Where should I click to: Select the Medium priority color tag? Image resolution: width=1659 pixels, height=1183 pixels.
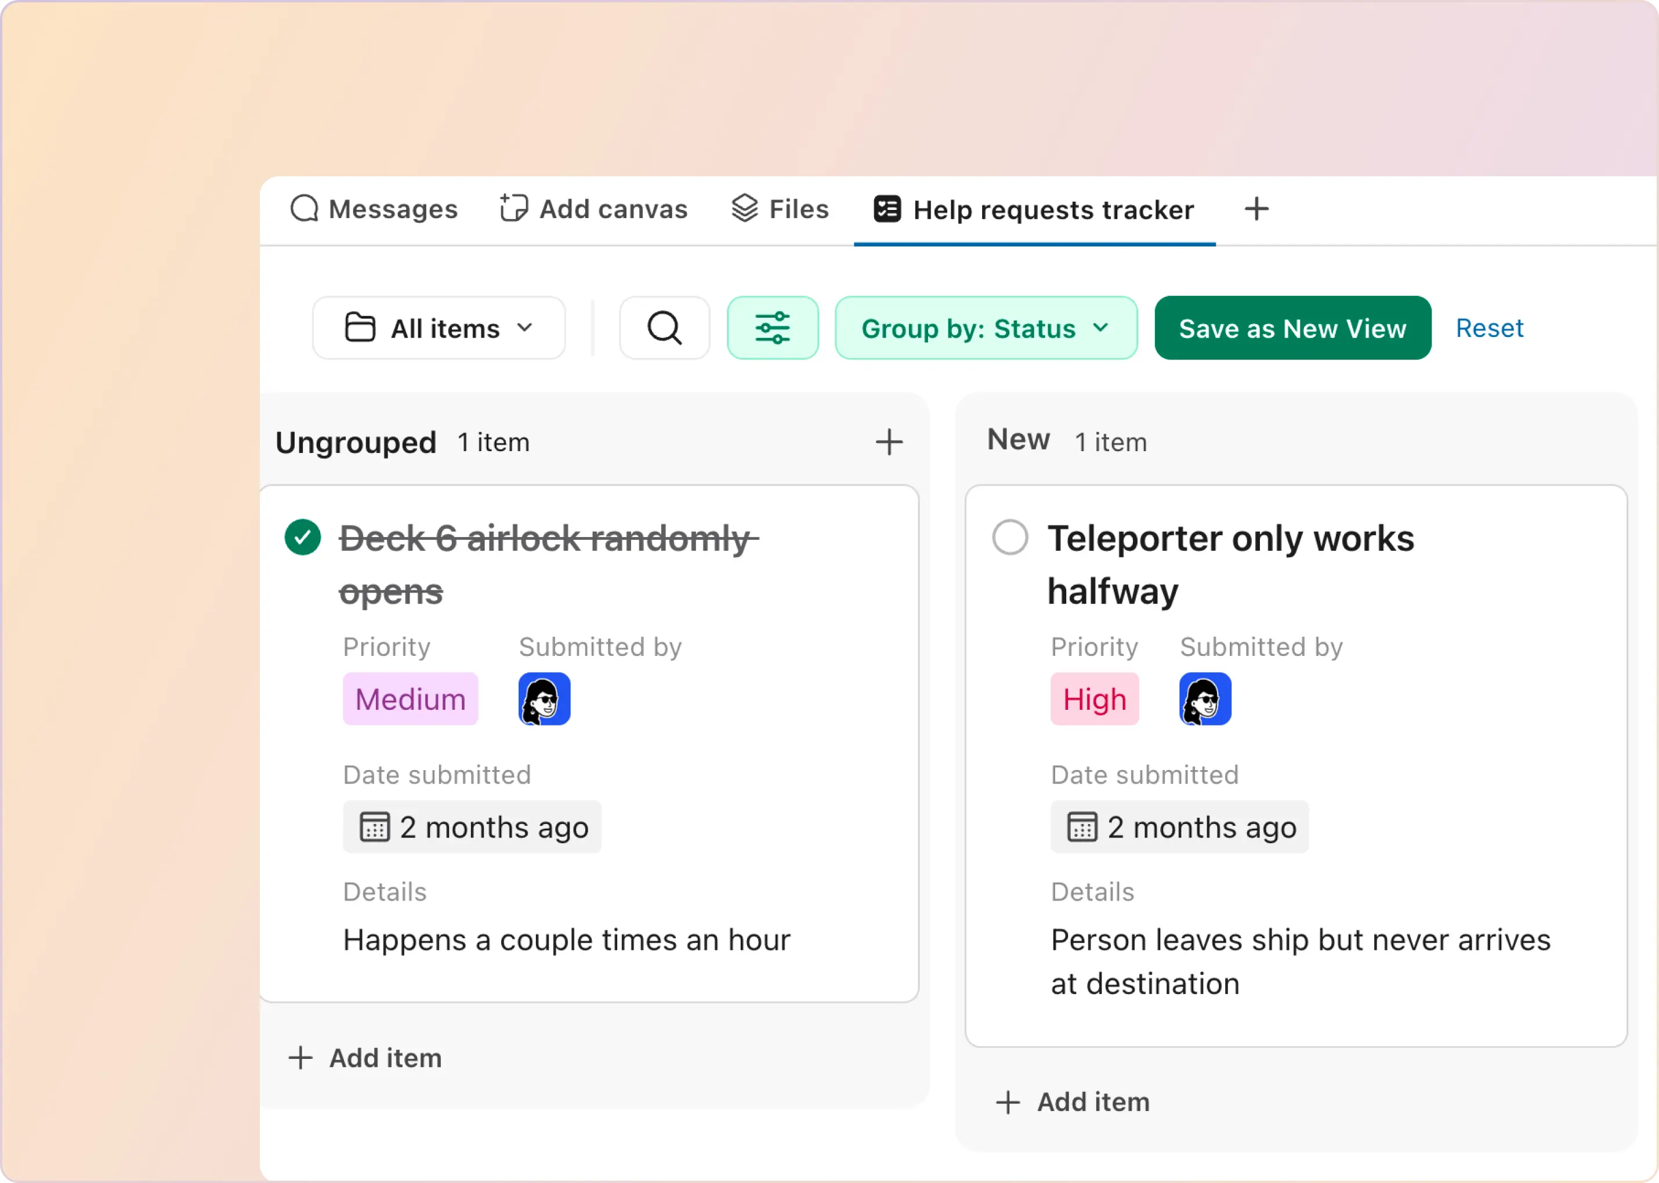pyautogui.click(x=410, y=699)
